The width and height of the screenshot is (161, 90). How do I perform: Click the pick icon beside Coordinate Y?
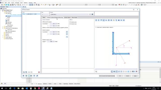tap(67, 32)
